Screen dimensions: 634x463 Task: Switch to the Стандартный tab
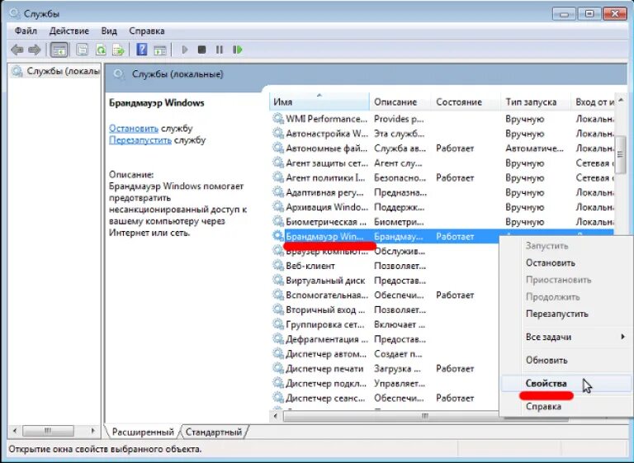point(214,432)
